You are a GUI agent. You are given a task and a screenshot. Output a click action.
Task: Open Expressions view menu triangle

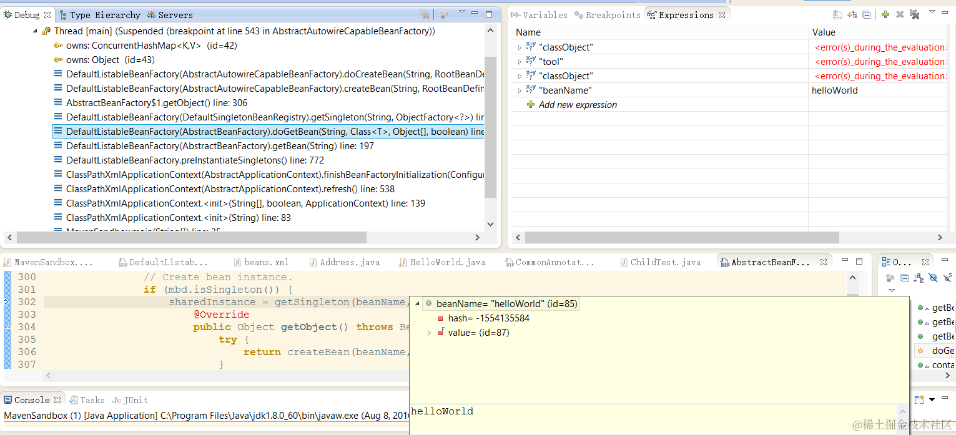(932, 12)
